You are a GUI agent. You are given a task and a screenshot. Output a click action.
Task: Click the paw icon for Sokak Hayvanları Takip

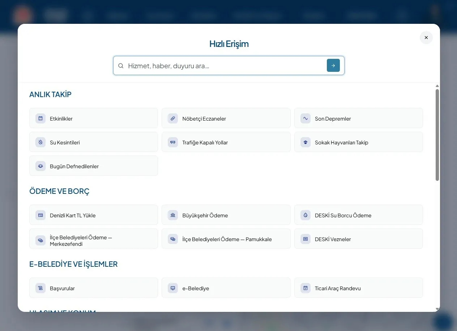coord(306,142)
